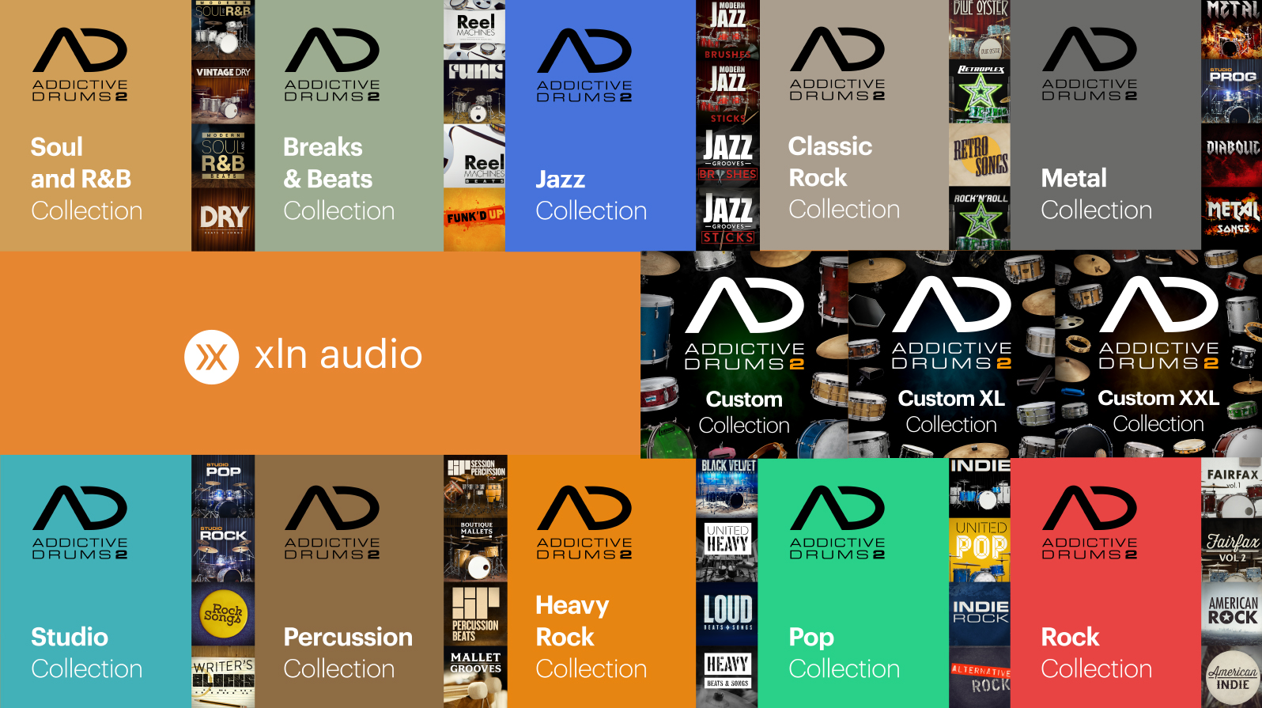This screenshot has height=708, width=1262.
Task: Click the United Pop pack thumbnail
Action: pos(980,550)
